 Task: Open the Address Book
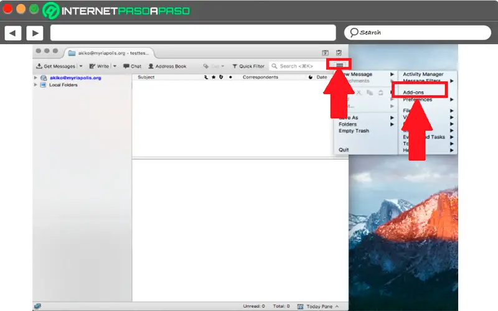(167, 66)
